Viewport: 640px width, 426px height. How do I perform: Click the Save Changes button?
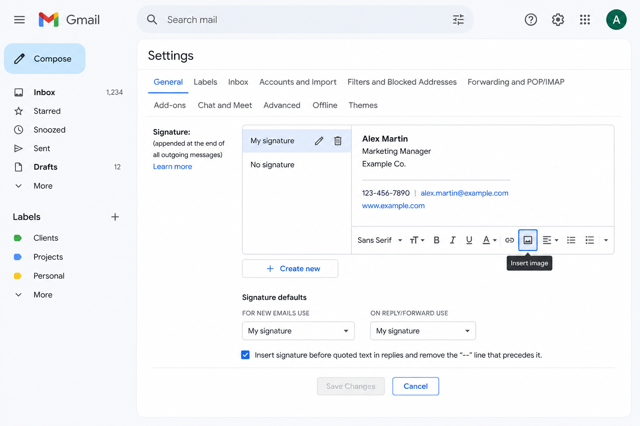[x=351, y=386]
